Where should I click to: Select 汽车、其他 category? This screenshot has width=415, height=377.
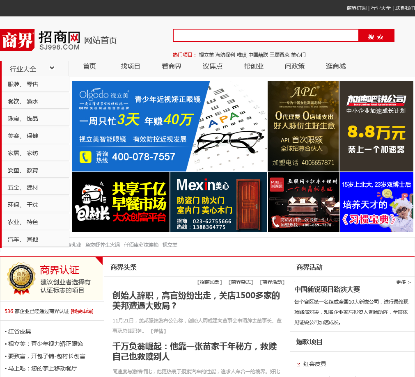[23, 239]
